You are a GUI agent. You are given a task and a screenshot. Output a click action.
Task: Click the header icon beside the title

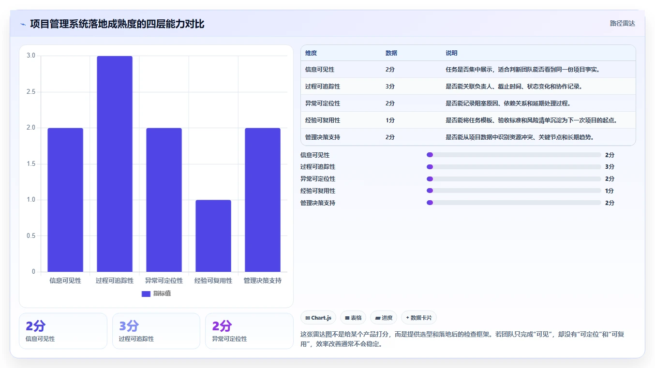(x=23, y=24)
